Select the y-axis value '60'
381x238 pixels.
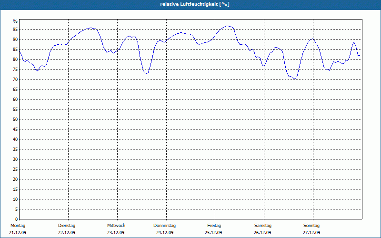click(15, 99)
